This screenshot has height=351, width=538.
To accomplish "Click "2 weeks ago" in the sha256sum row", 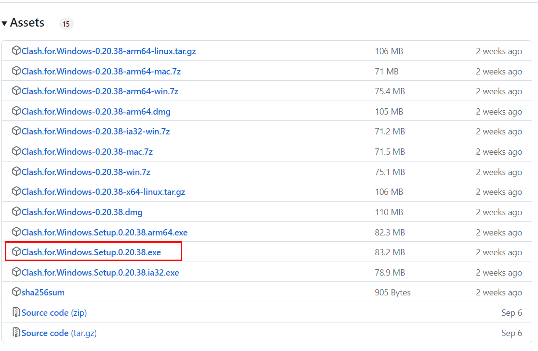I will point(499,292).
